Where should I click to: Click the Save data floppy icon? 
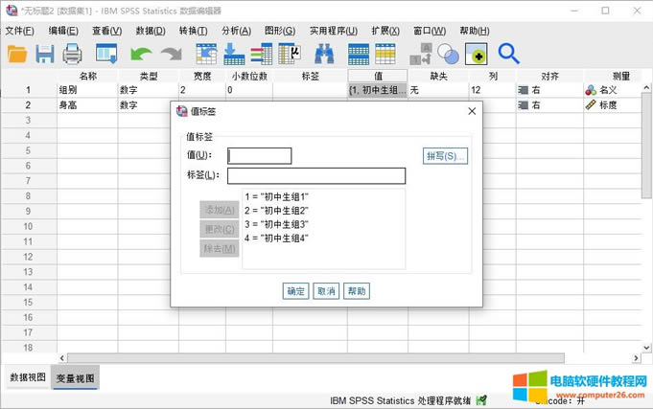45,55
